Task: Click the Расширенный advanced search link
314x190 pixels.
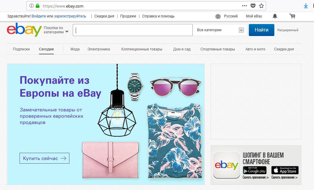Action: click(288, 30)
